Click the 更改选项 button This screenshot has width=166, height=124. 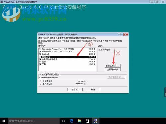click(x=113, y=66)
